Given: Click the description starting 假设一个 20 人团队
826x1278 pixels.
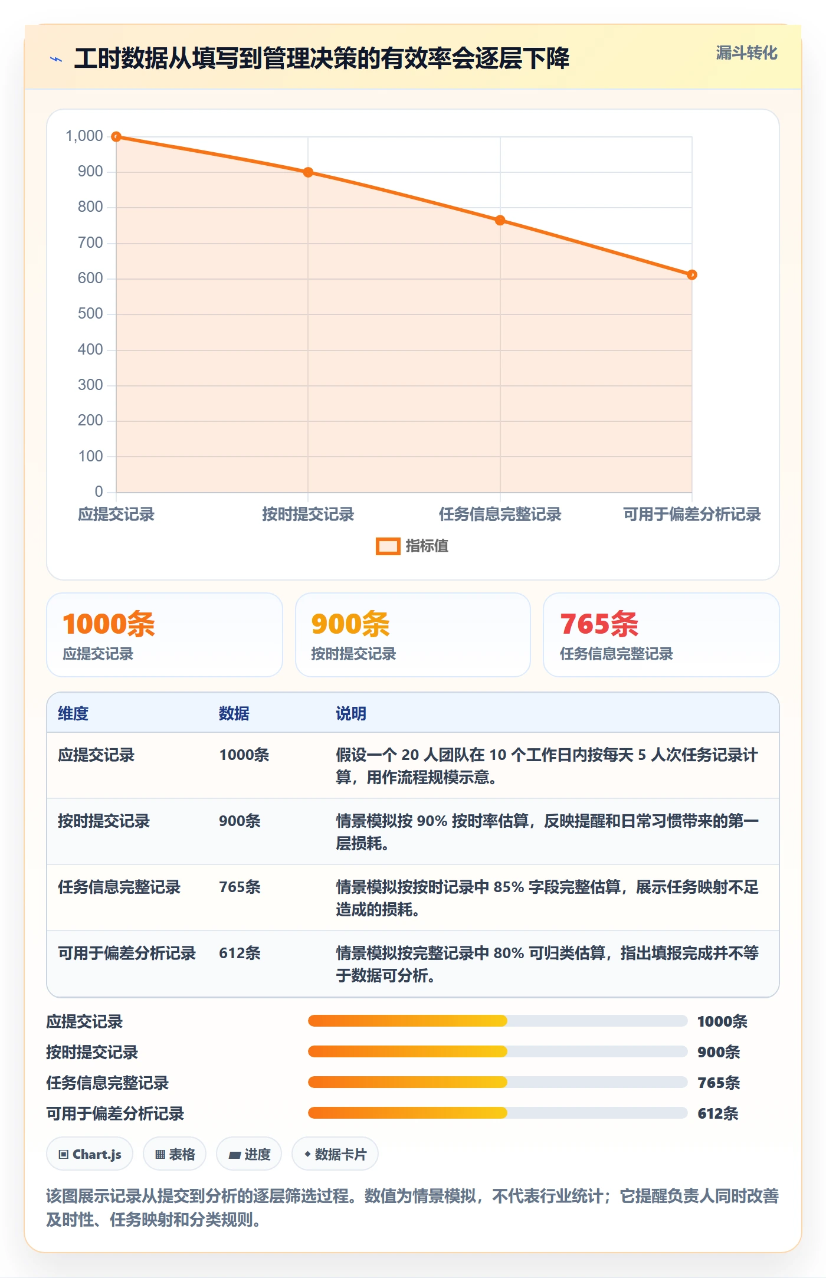Looking at the screenshot, I should [x=547, y=766].
